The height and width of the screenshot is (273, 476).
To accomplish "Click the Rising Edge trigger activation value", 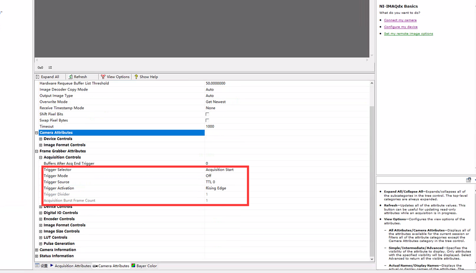I will (x=216, y=188).
